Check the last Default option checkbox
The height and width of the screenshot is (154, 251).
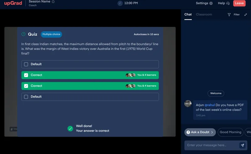(x=26, y=97)
